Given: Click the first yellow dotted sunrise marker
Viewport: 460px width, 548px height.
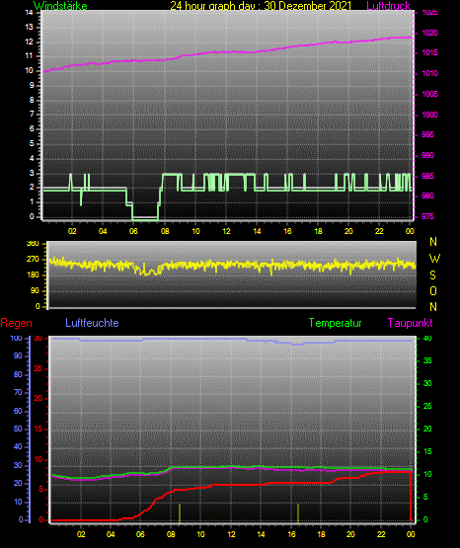Looking at the screenshot, I should point(180,513).
